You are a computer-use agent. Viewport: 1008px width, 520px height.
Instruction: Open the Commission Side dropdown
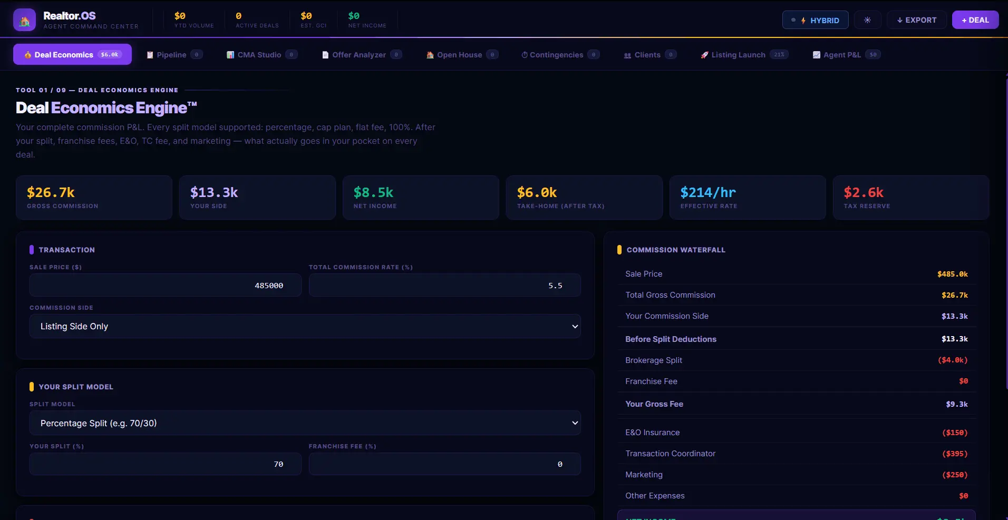(305, 326)
